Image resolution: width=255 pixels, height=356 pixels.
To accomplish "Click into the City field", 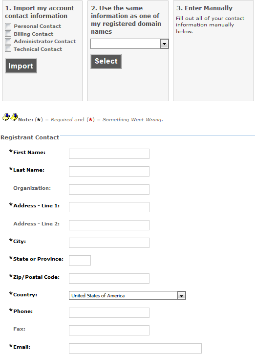I will [109, 243].
